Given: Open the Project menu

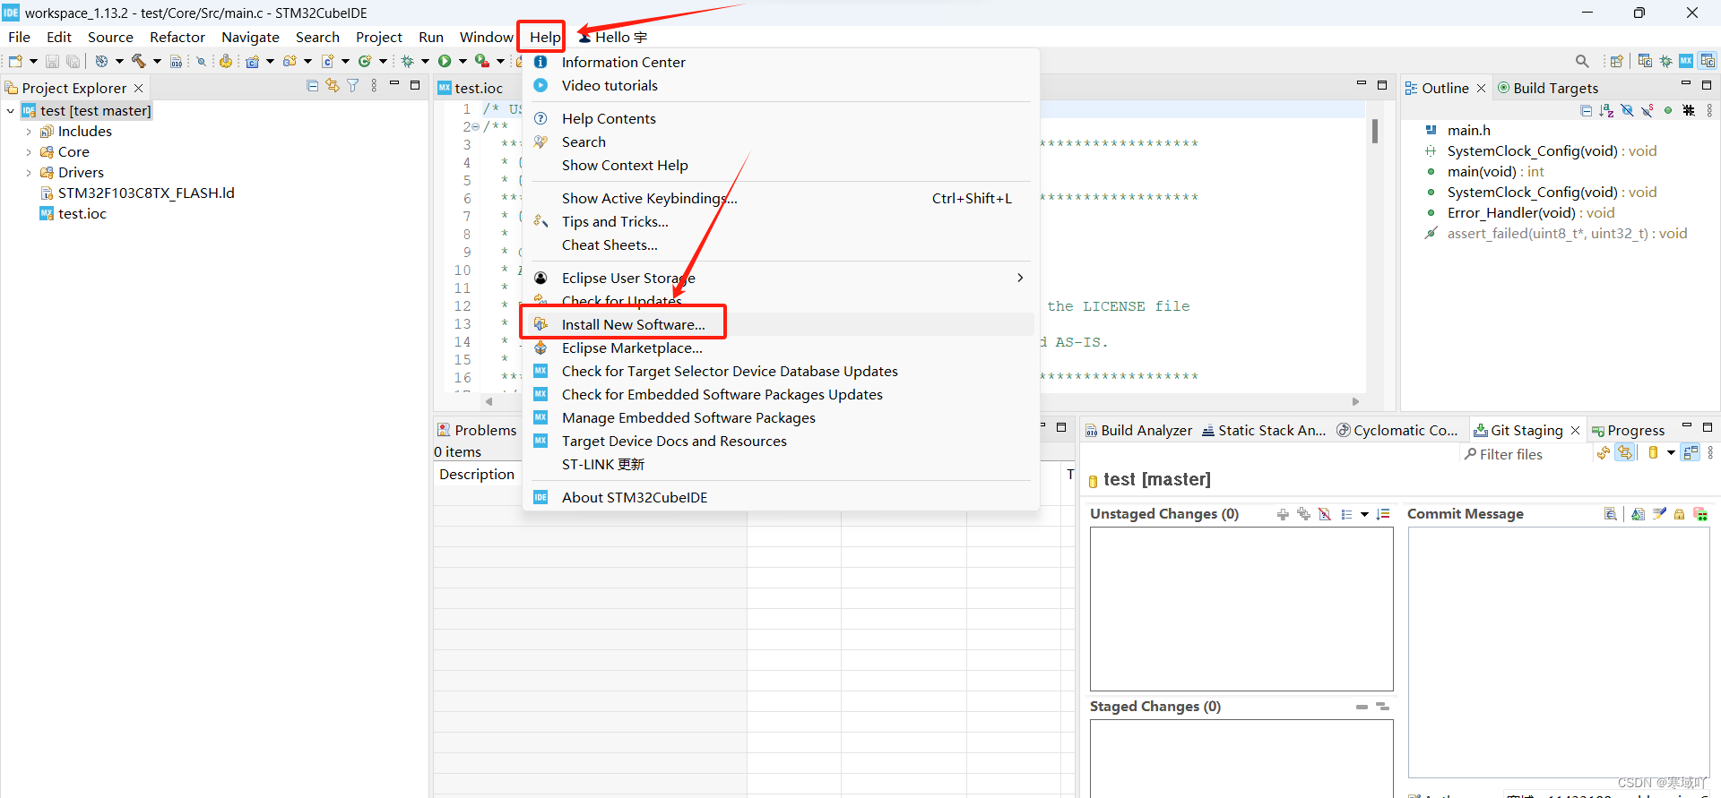Looking at the screenshot, I should tap(379, 37).
